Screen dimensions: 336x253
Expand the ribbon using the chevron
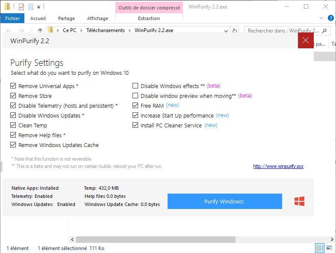[x=321, y=18]
